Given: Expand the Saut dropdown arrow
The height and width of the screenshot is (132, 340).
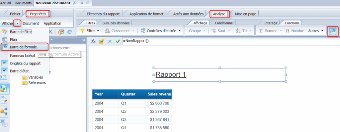Looking at the screenshot, I should tap(229, 31).
